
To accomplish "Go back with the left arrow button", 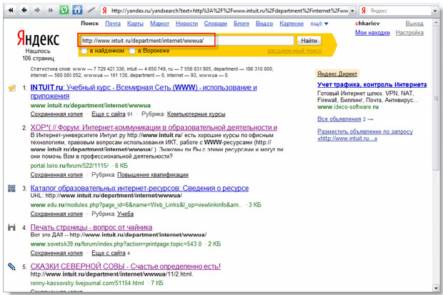I will pyautogui.click(x=24, y=11).
